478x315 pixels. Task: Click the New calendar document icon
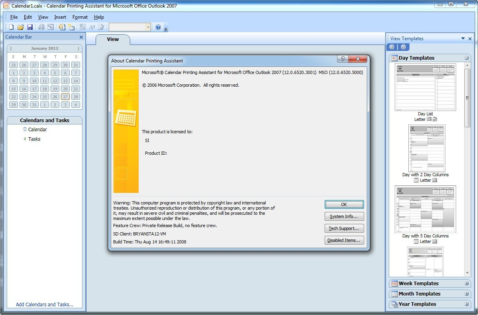point(11,27)
